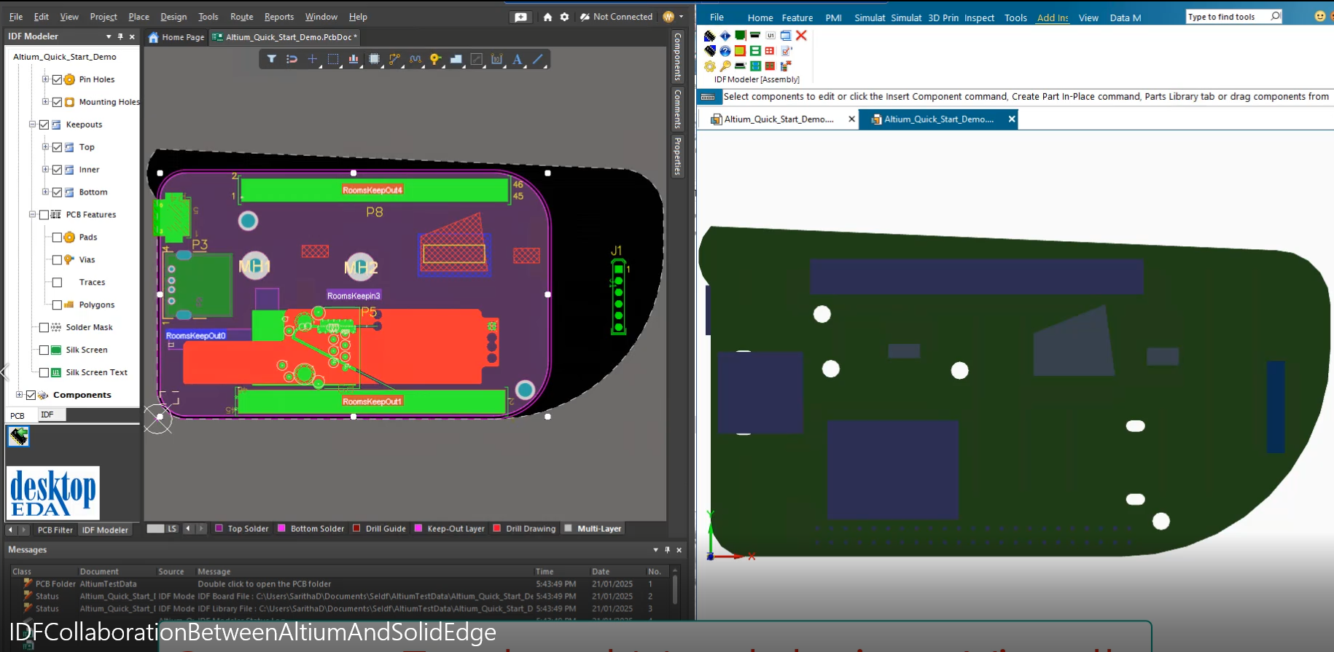Open the Reports menu in Altium
Image resolution: width=1334 pixels, height=652 pixels.
pos(278,17)
